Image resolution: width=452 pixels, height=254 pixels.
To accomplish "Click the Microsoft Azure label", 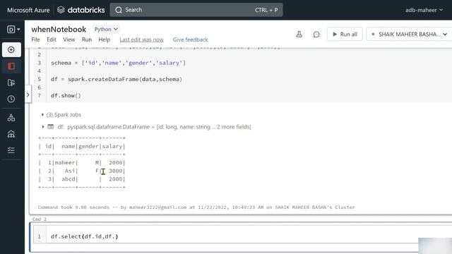I will (x=28, y=10).
